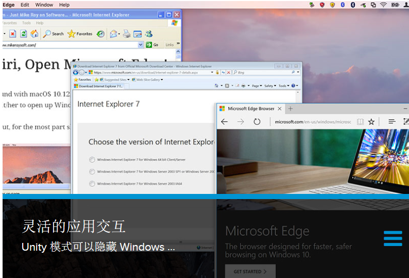Click the Print icon in IE command bar
409x278 pixels.
243,86
